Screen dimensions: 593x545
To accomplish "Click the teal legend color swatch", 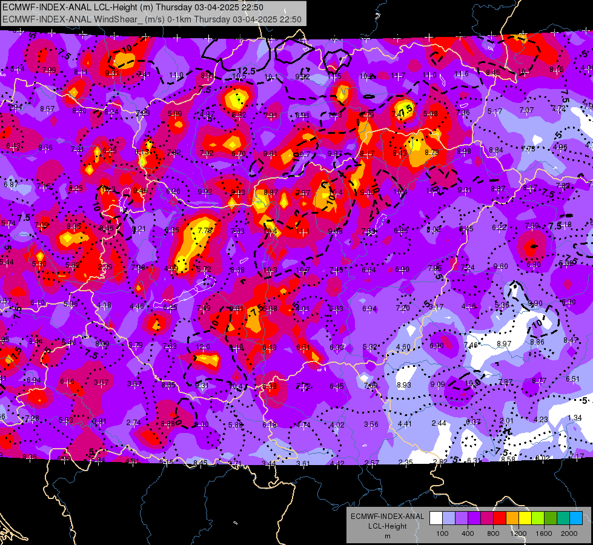I will pos(563,518).
